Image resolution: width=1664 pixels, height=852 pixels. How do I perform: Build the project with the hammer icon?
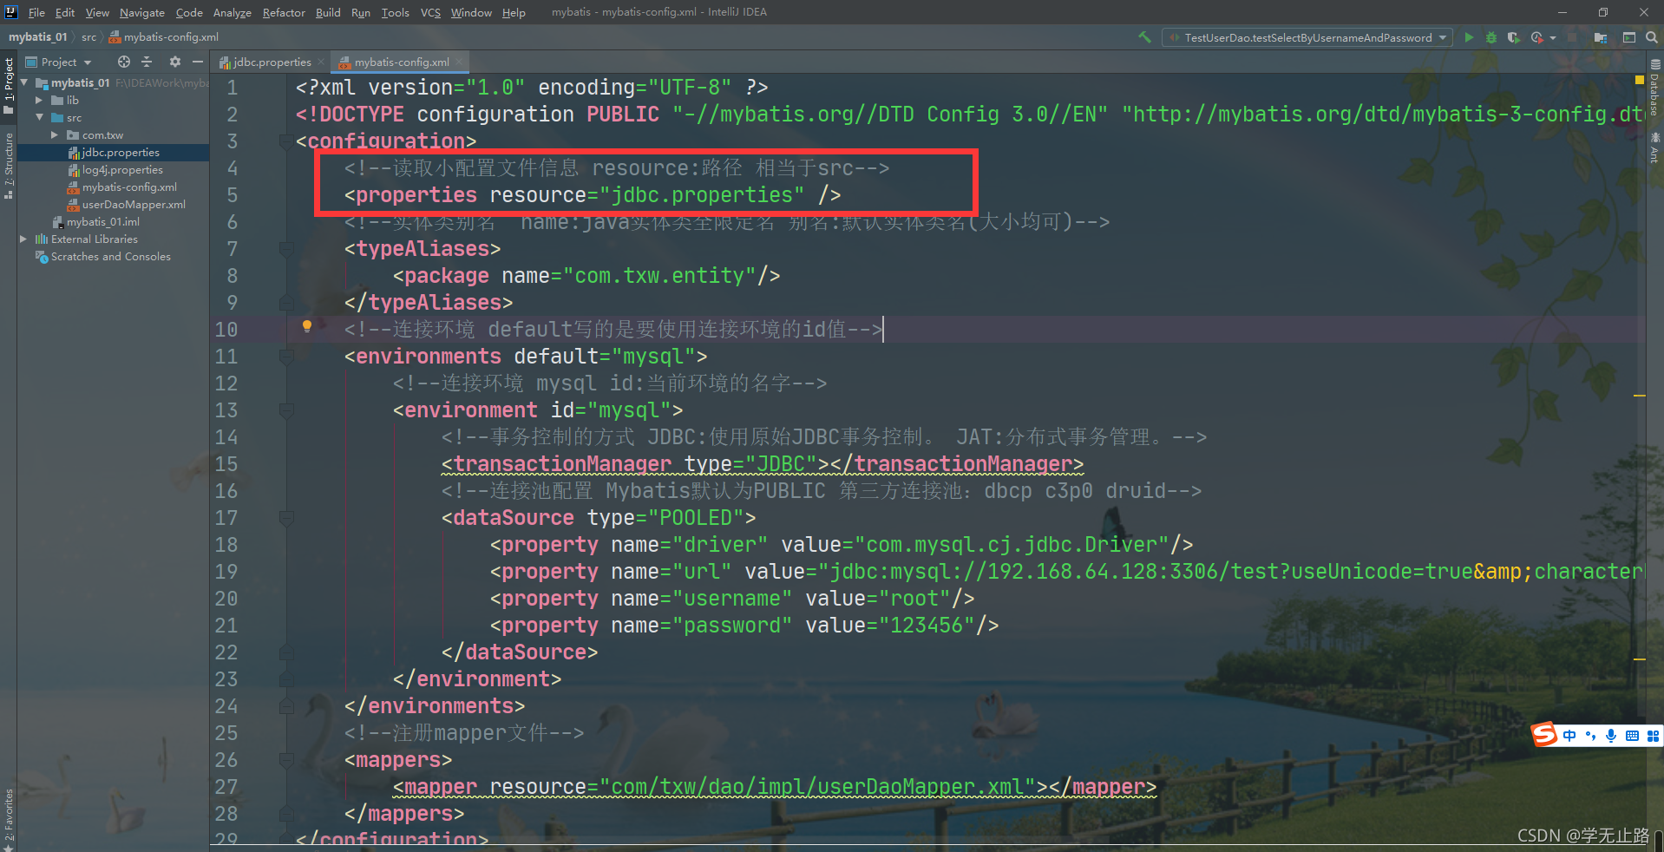[1144, 37]
